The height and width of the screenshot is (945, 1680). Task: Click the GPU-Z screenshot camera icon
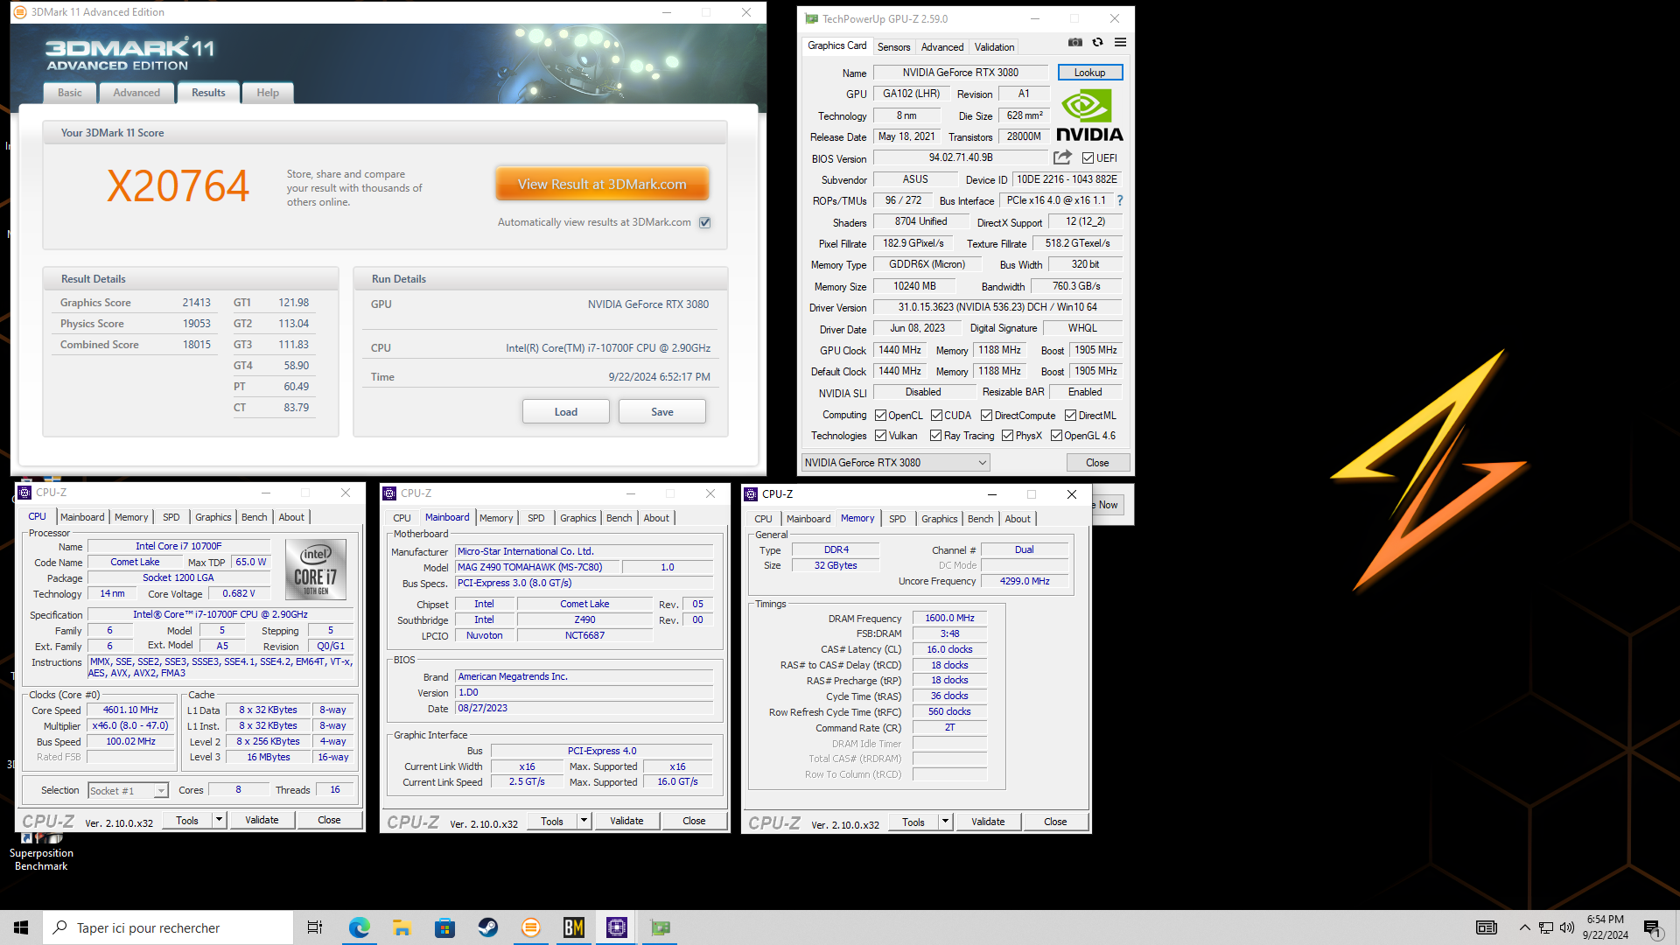(1075, 42)
